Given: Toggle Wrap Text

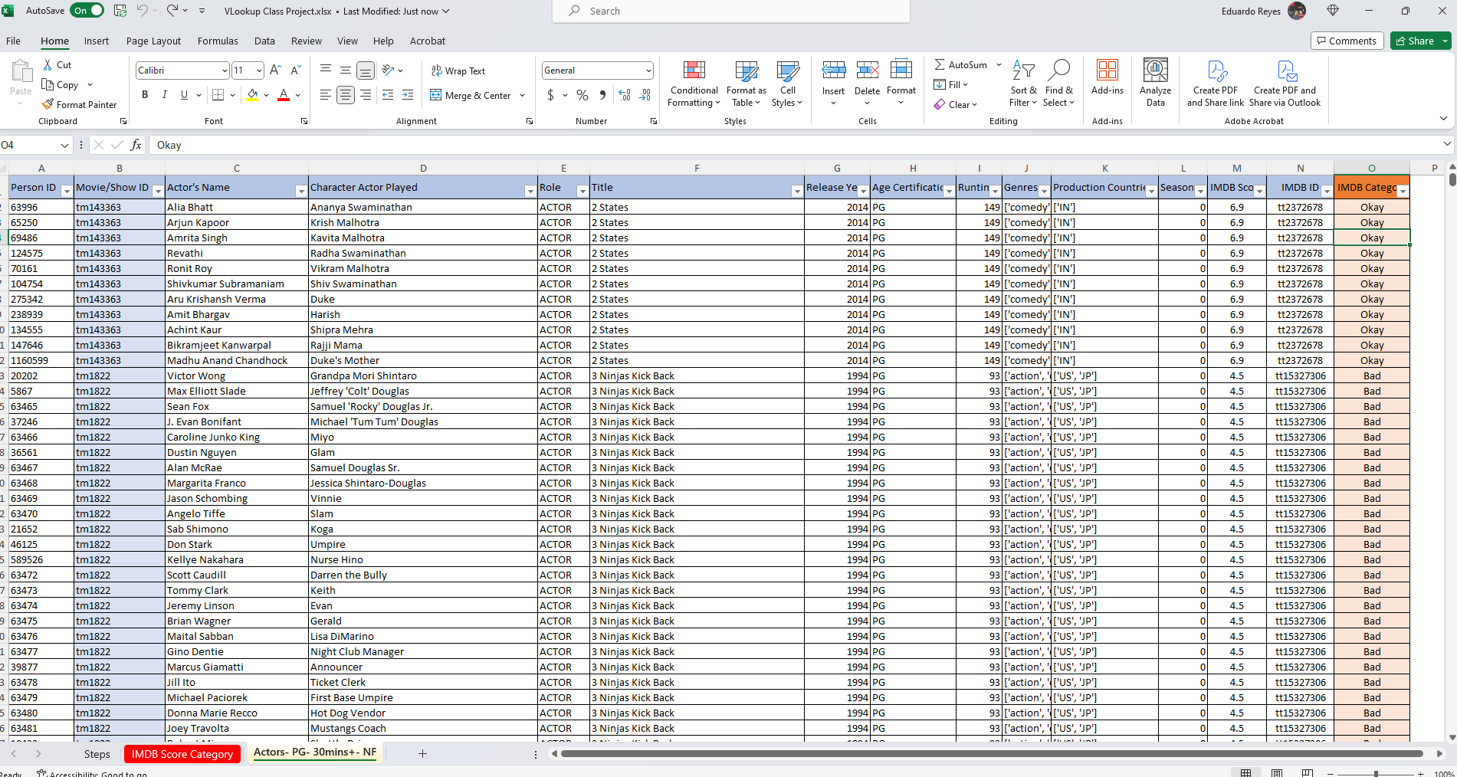Looking at the screenshot, I should point(458,70).
